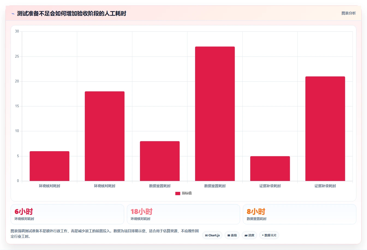This screenshot has width=367, height=250.
Task: Toggle the 指标值 legend color swatch
Action: pyautogui.click(x=178, y=193)
